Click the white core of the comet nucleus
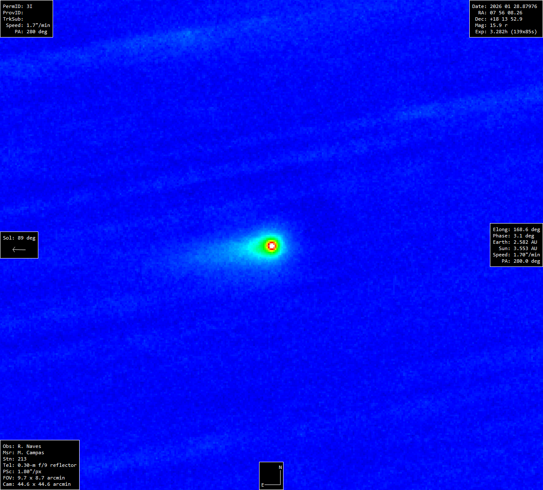 pyautogui.click(x=272, y=245)
